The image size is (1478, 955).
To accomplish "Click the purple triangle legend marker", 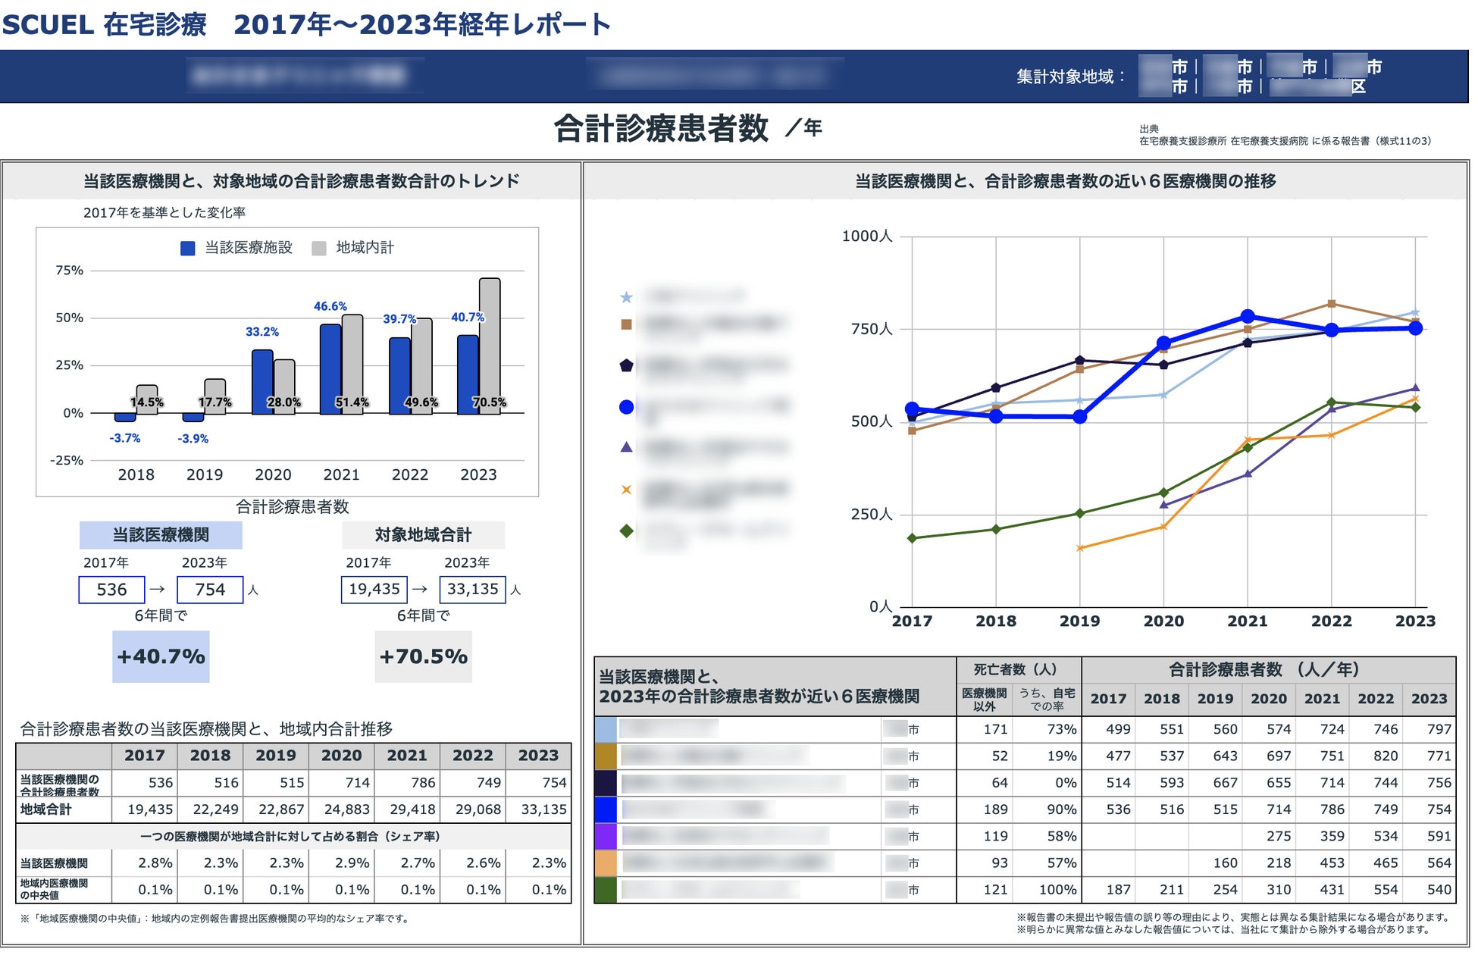I will pyautogui.click(x=626, y=447).
